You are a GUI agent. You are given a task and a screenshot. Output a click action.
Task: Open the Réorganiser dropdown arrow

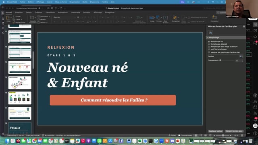pyautogui.click(x=178, y=18)
